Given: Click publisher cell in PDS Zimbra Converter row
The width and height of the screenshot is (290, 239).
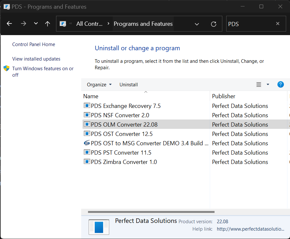Looking at the screenshot, I should click(x=240, y=162).
